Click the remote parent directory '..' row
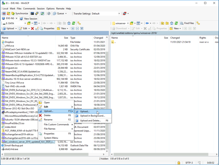The image size is (219, 165). [164, 42]
